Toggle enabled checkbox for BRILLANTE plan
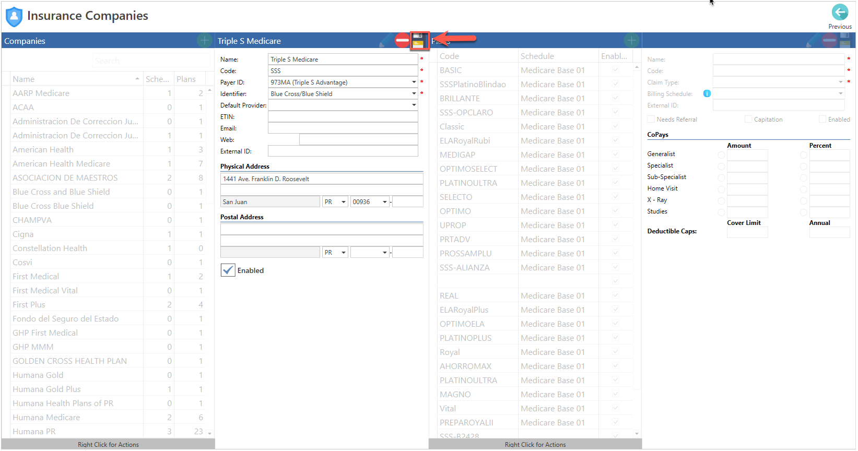 616,98
